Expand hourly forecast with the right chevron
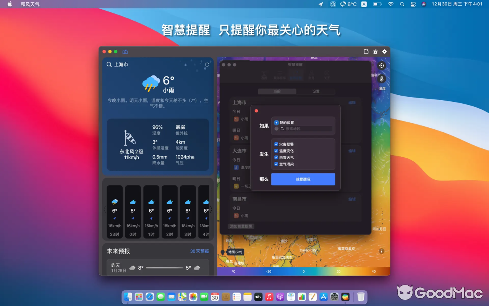The width and height of the screenshot is (489, 306). (211, 210)
